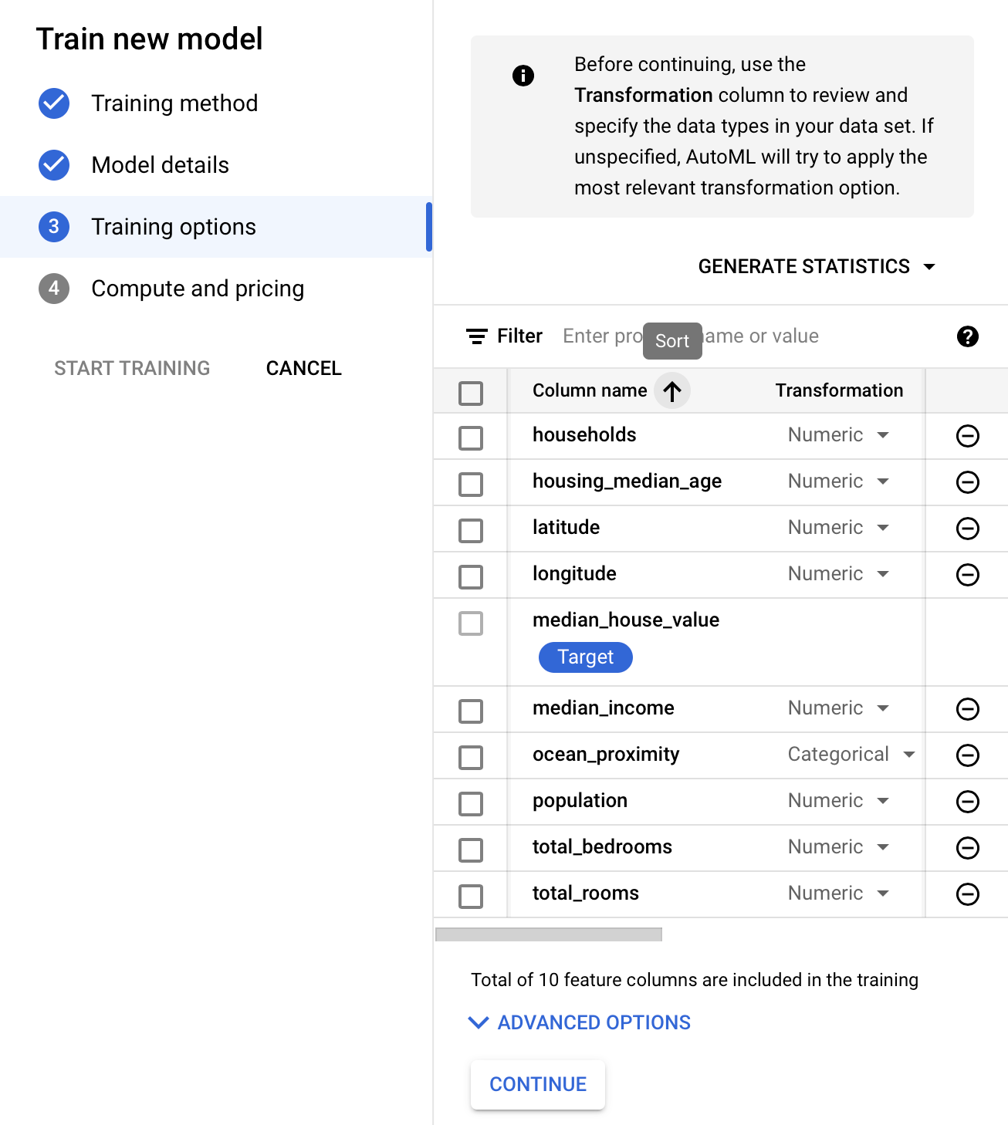Viewport: 1008px width, 1125px height.
Task: Go to the Compute and pricing step
Action: (x=197, y=289)
